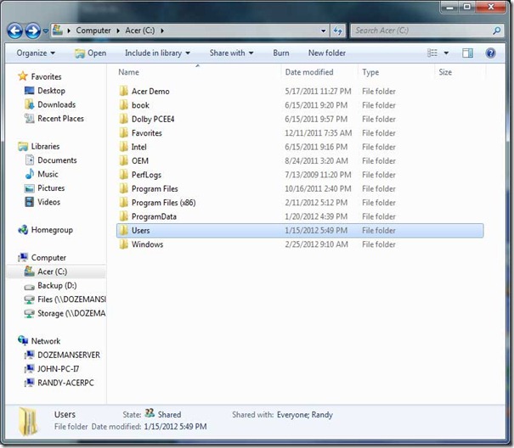This screenshot has width=514, height=448.
Task: Open JOHN-PC-I7 network computer
Action: pyautogui.click(x=58, y=369)
